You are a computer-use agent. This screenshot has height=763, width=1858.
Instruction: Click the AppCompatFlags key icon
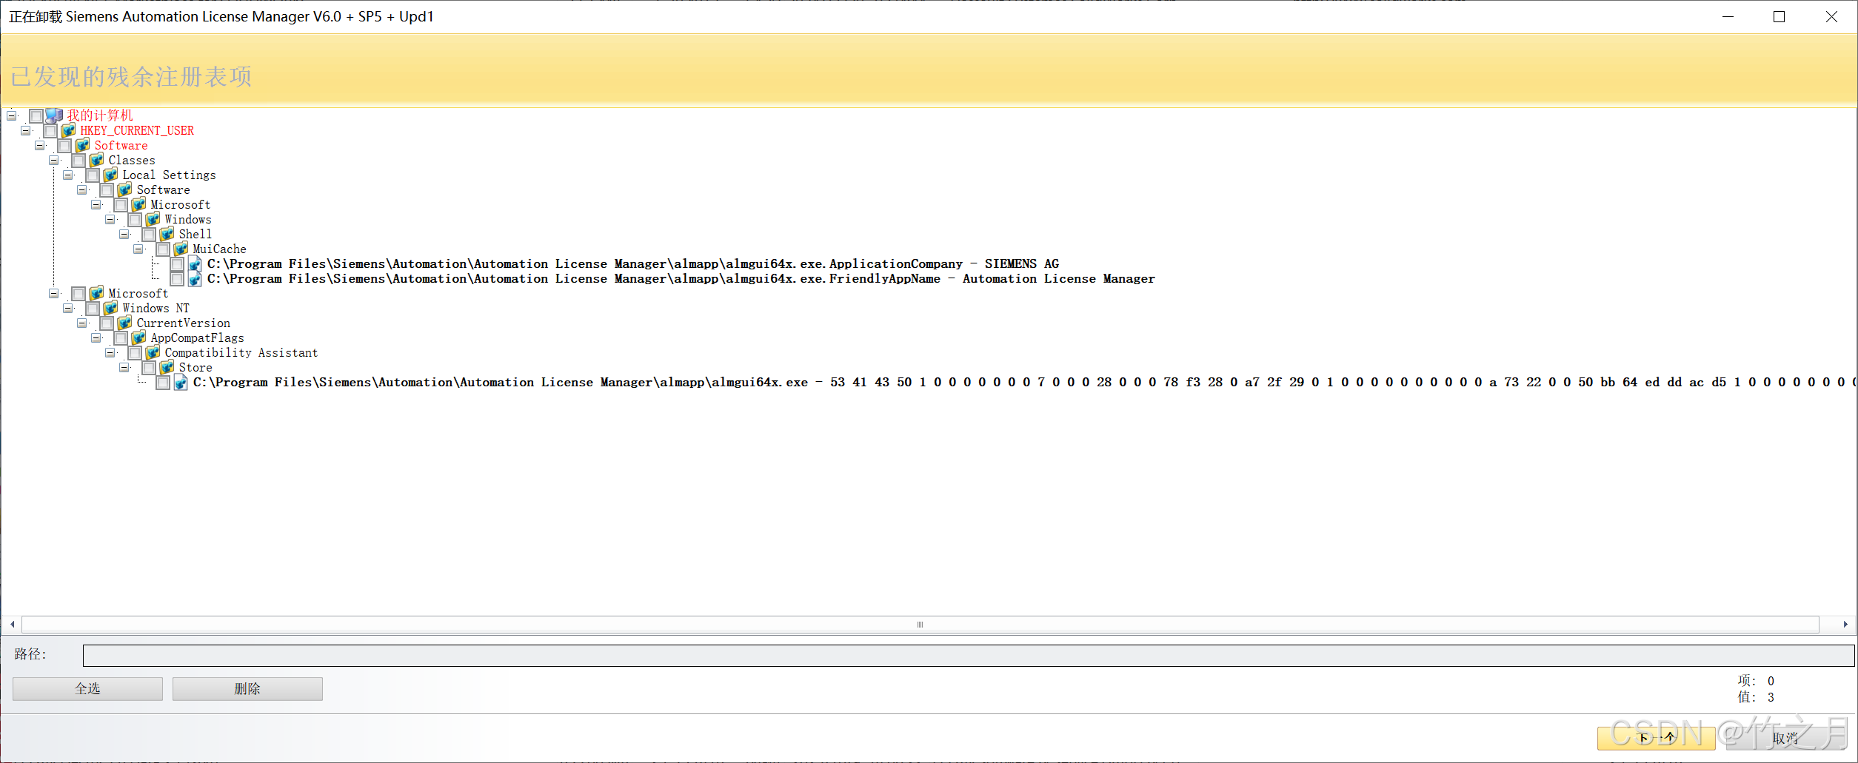click(138, 337)
